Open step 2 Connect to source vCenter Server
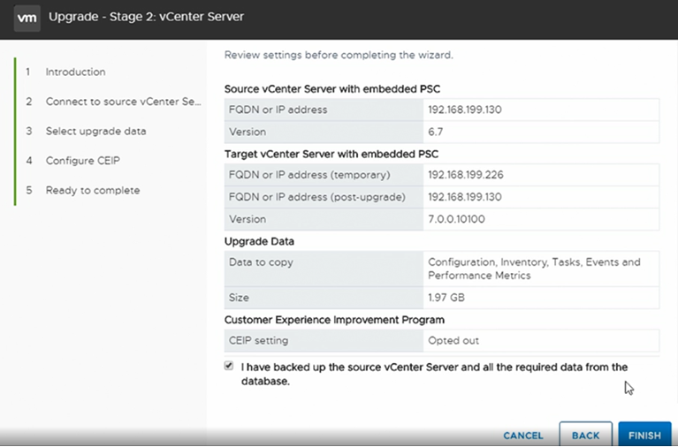678x447 pixels. point(123,102)
